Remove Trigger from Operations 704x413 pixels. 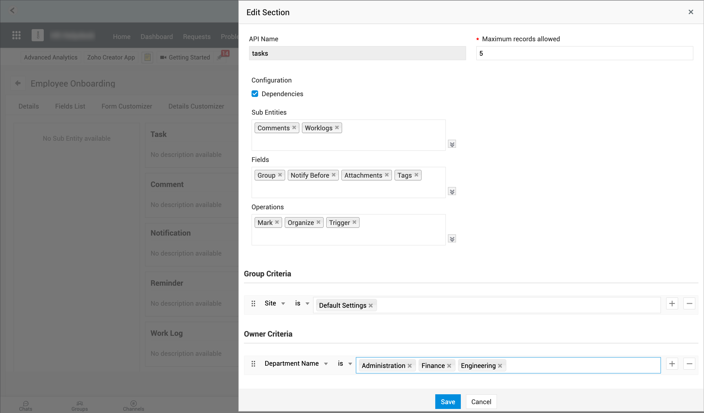click(354, 222)
